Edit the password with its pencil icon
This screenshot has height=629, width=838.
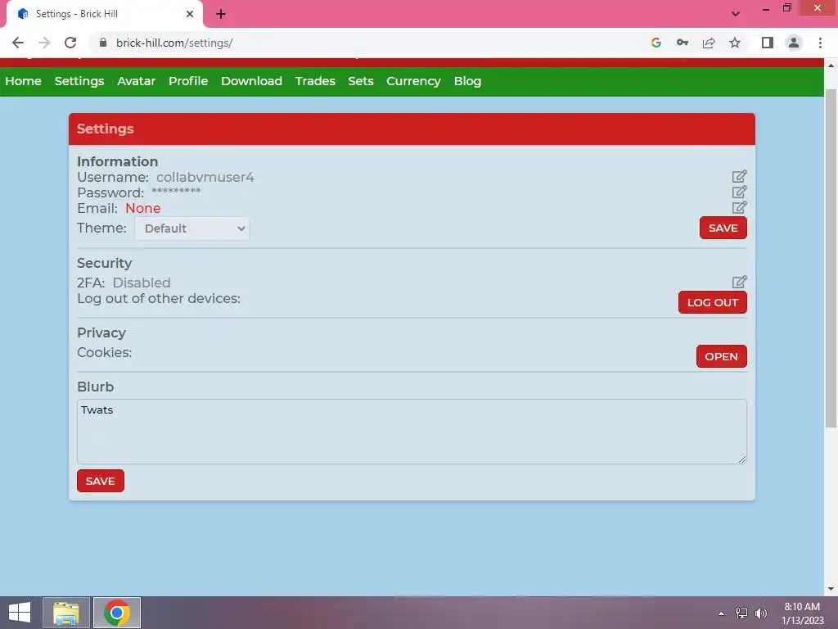tap(739, 192)
